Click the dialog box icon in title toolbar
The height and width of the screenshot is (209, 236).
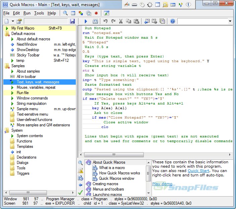point(173,5)
